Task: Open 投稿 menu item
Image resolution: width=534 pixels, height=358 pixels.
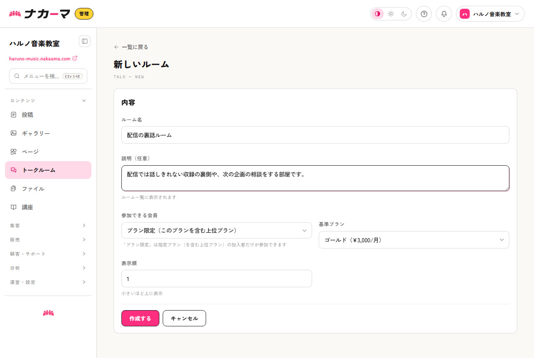Action: pos(48,114)
